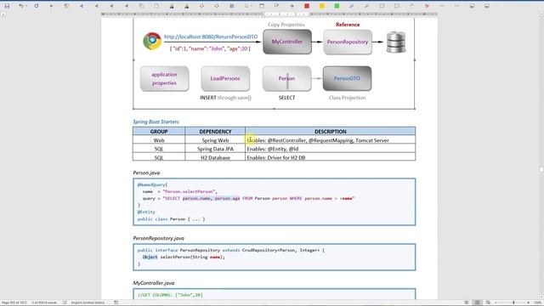Click the zoom percentage in status bar
Viewport: 544px width, 306px height.
click(537, 303)
